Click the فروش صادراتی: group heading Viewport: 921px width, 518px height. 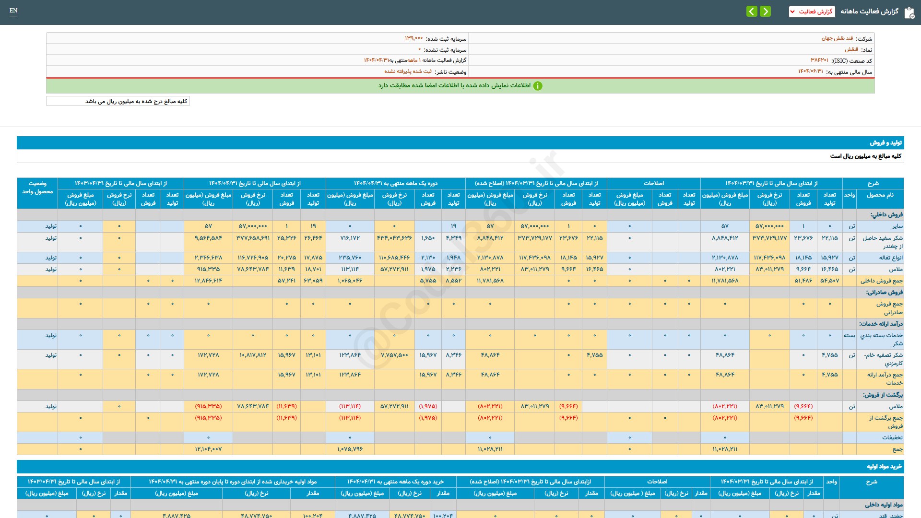(885, 293)
